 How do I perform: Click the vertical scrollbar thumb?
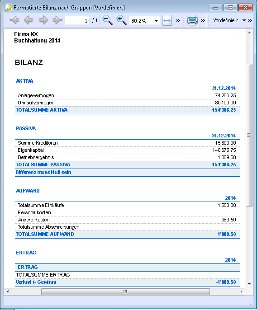(249, 135)
